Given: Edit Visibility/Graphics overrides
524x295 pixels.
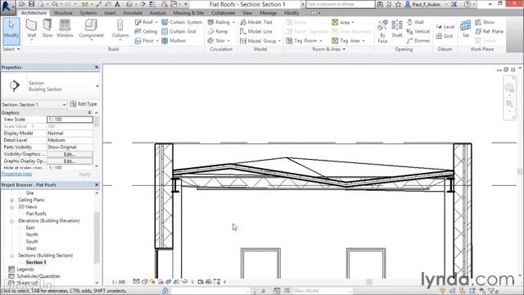Looking at the screenshot, I should 70,154.
